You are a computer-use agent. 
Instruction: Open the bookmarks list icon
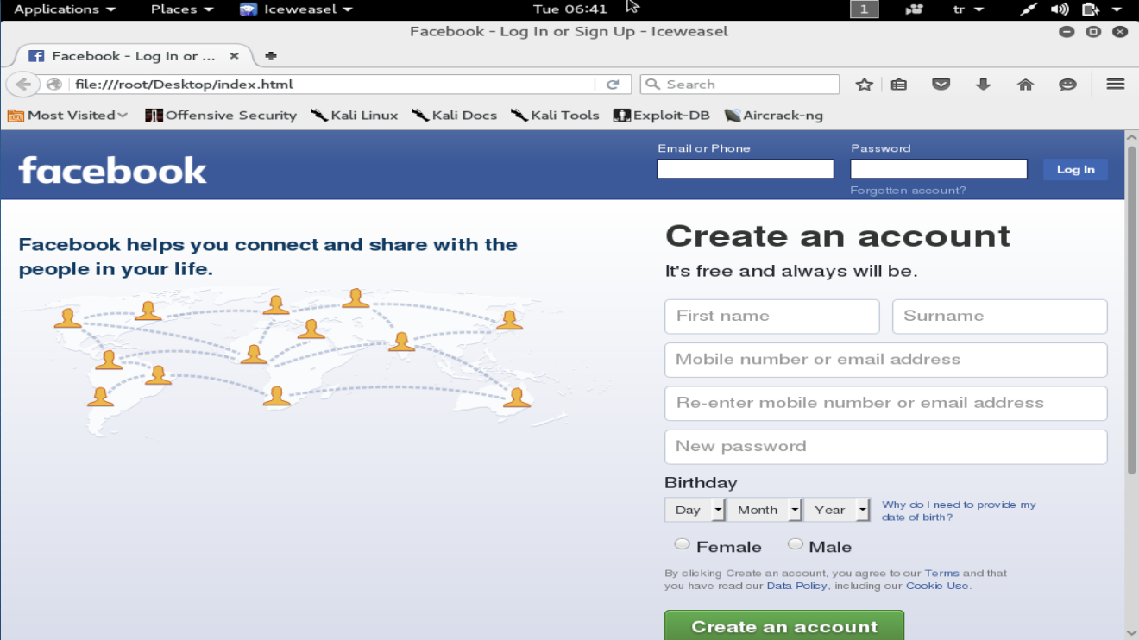899,85
